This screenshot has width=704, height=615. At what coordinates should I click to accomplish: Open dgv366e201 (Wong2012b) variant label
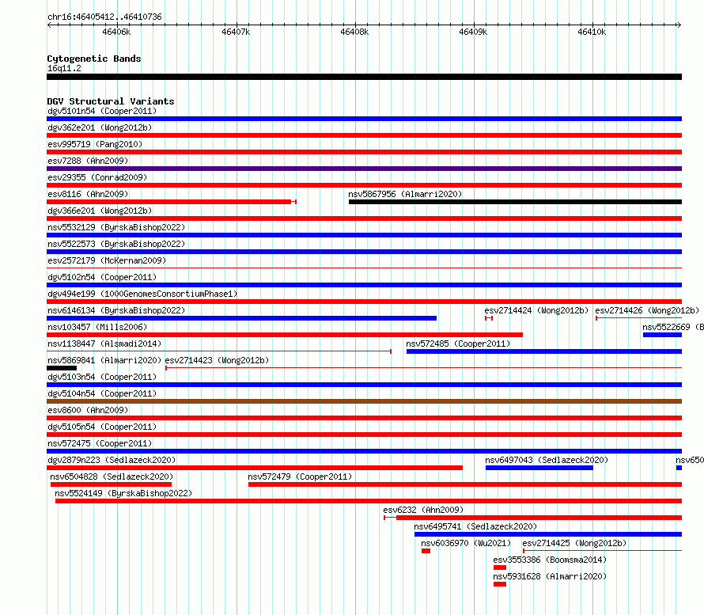tap(100, 211)
